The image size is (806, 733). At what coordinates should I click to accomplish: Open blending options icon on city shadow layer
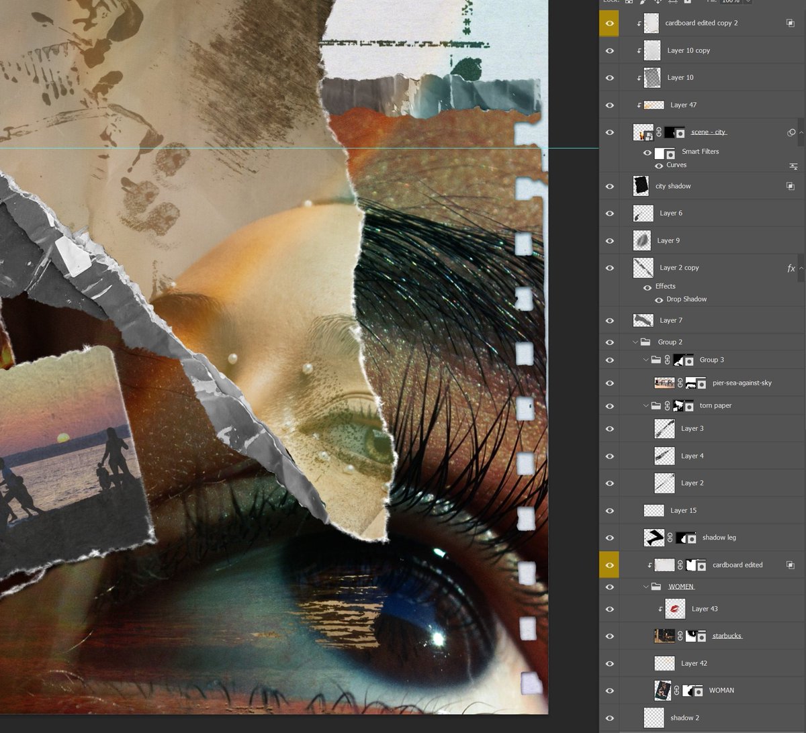[x=791, y=186]
